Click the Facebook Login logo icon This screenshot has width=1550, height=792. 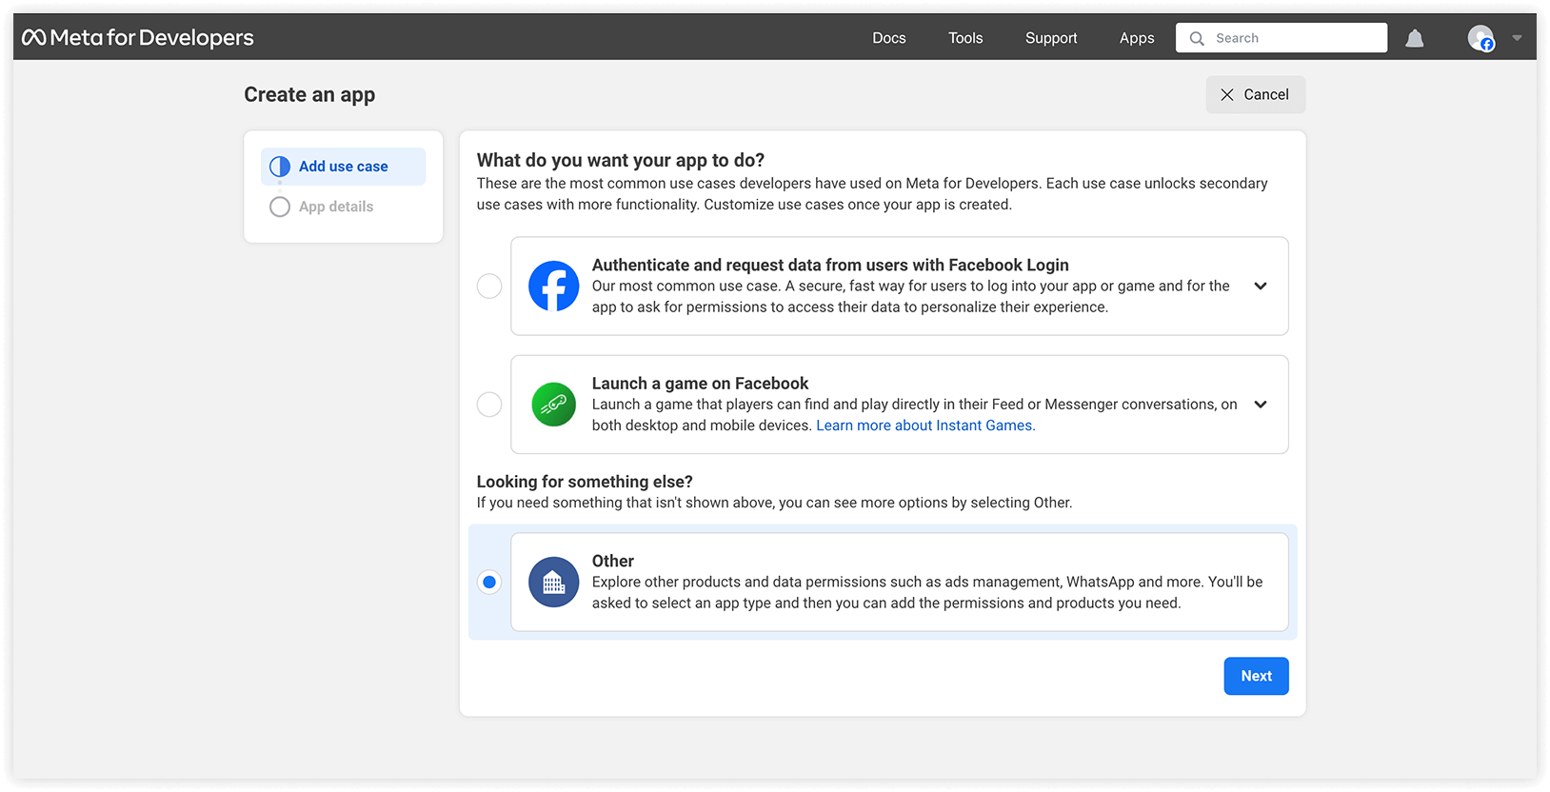point(554,286)
